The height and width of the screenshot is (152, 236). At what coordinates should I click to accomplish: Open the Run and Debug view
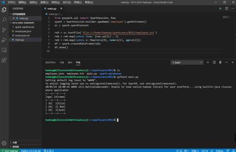click(x=4, y=40)
